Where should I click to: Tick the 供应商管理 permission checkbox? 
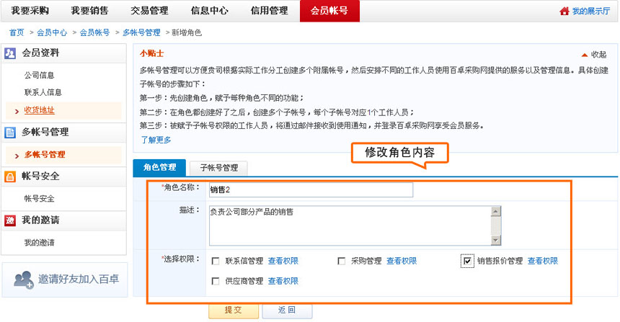click(216, 281)
